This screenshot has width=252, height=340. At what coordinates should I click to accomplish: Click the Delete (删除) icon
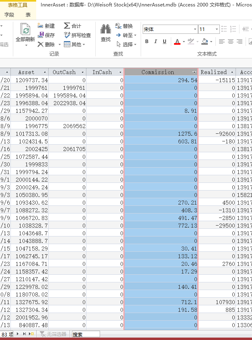coord(41,44)
